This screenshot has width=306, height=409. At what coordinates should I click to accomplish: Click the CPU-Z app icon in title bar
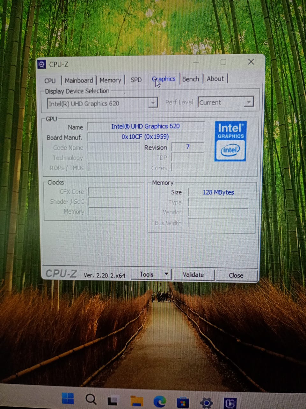coord(42,64)
